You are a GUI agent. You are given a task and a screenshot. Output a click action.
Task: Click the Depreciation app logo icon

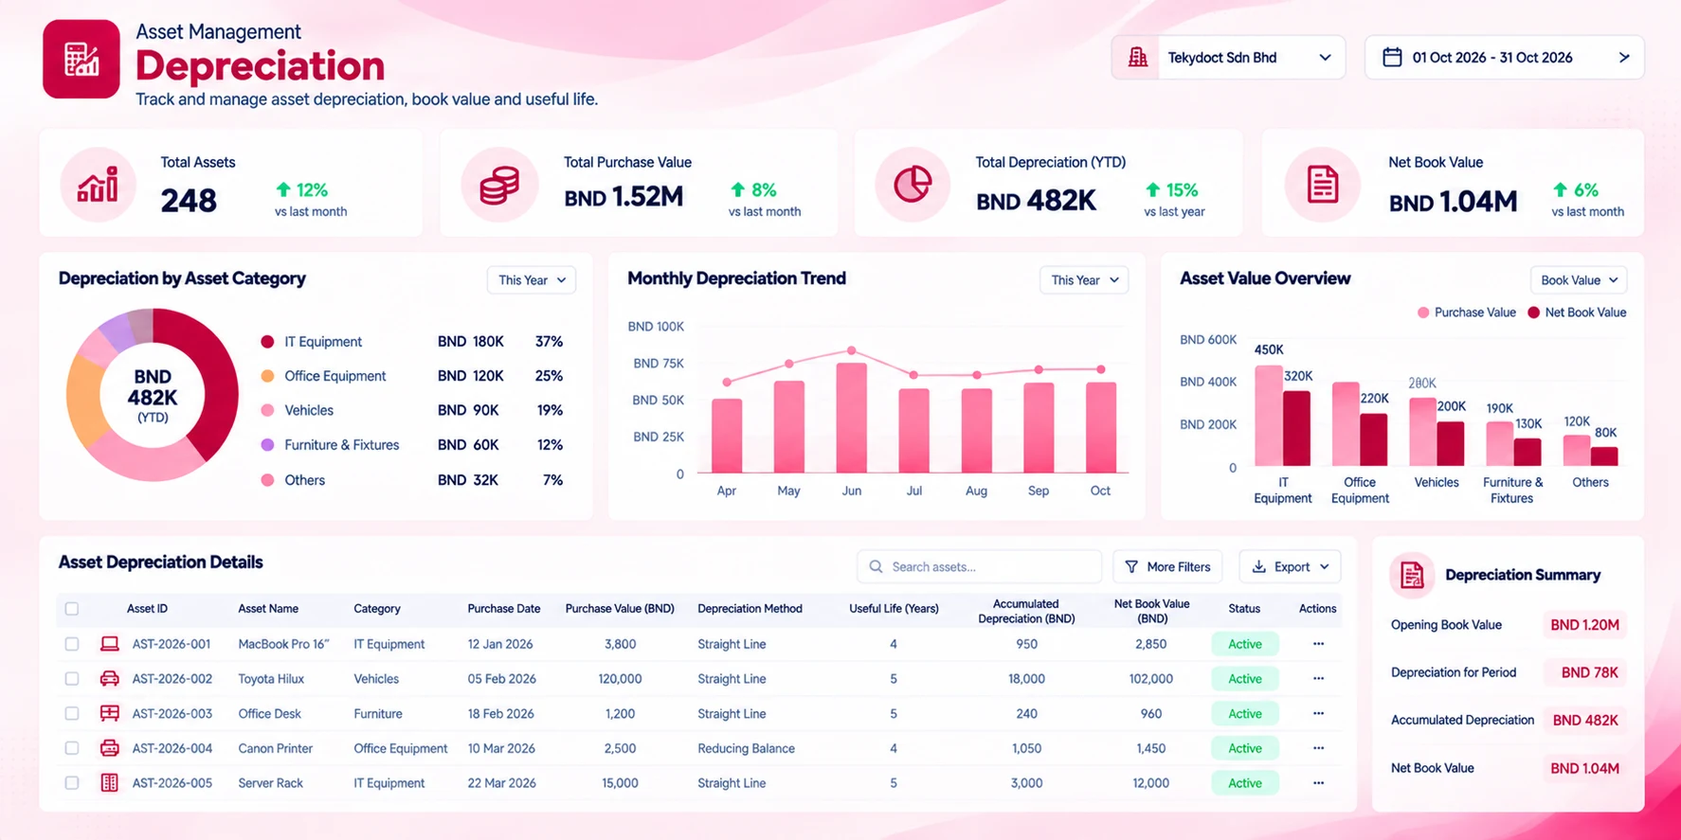[x=81, y=59]
